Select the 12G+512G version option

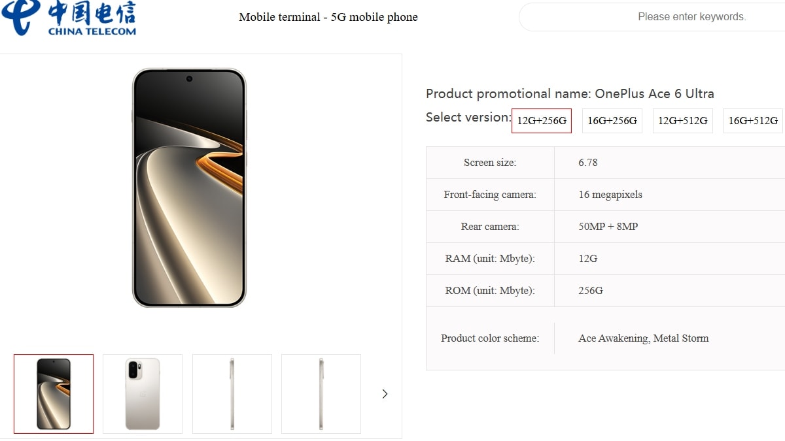click(682, 121)
